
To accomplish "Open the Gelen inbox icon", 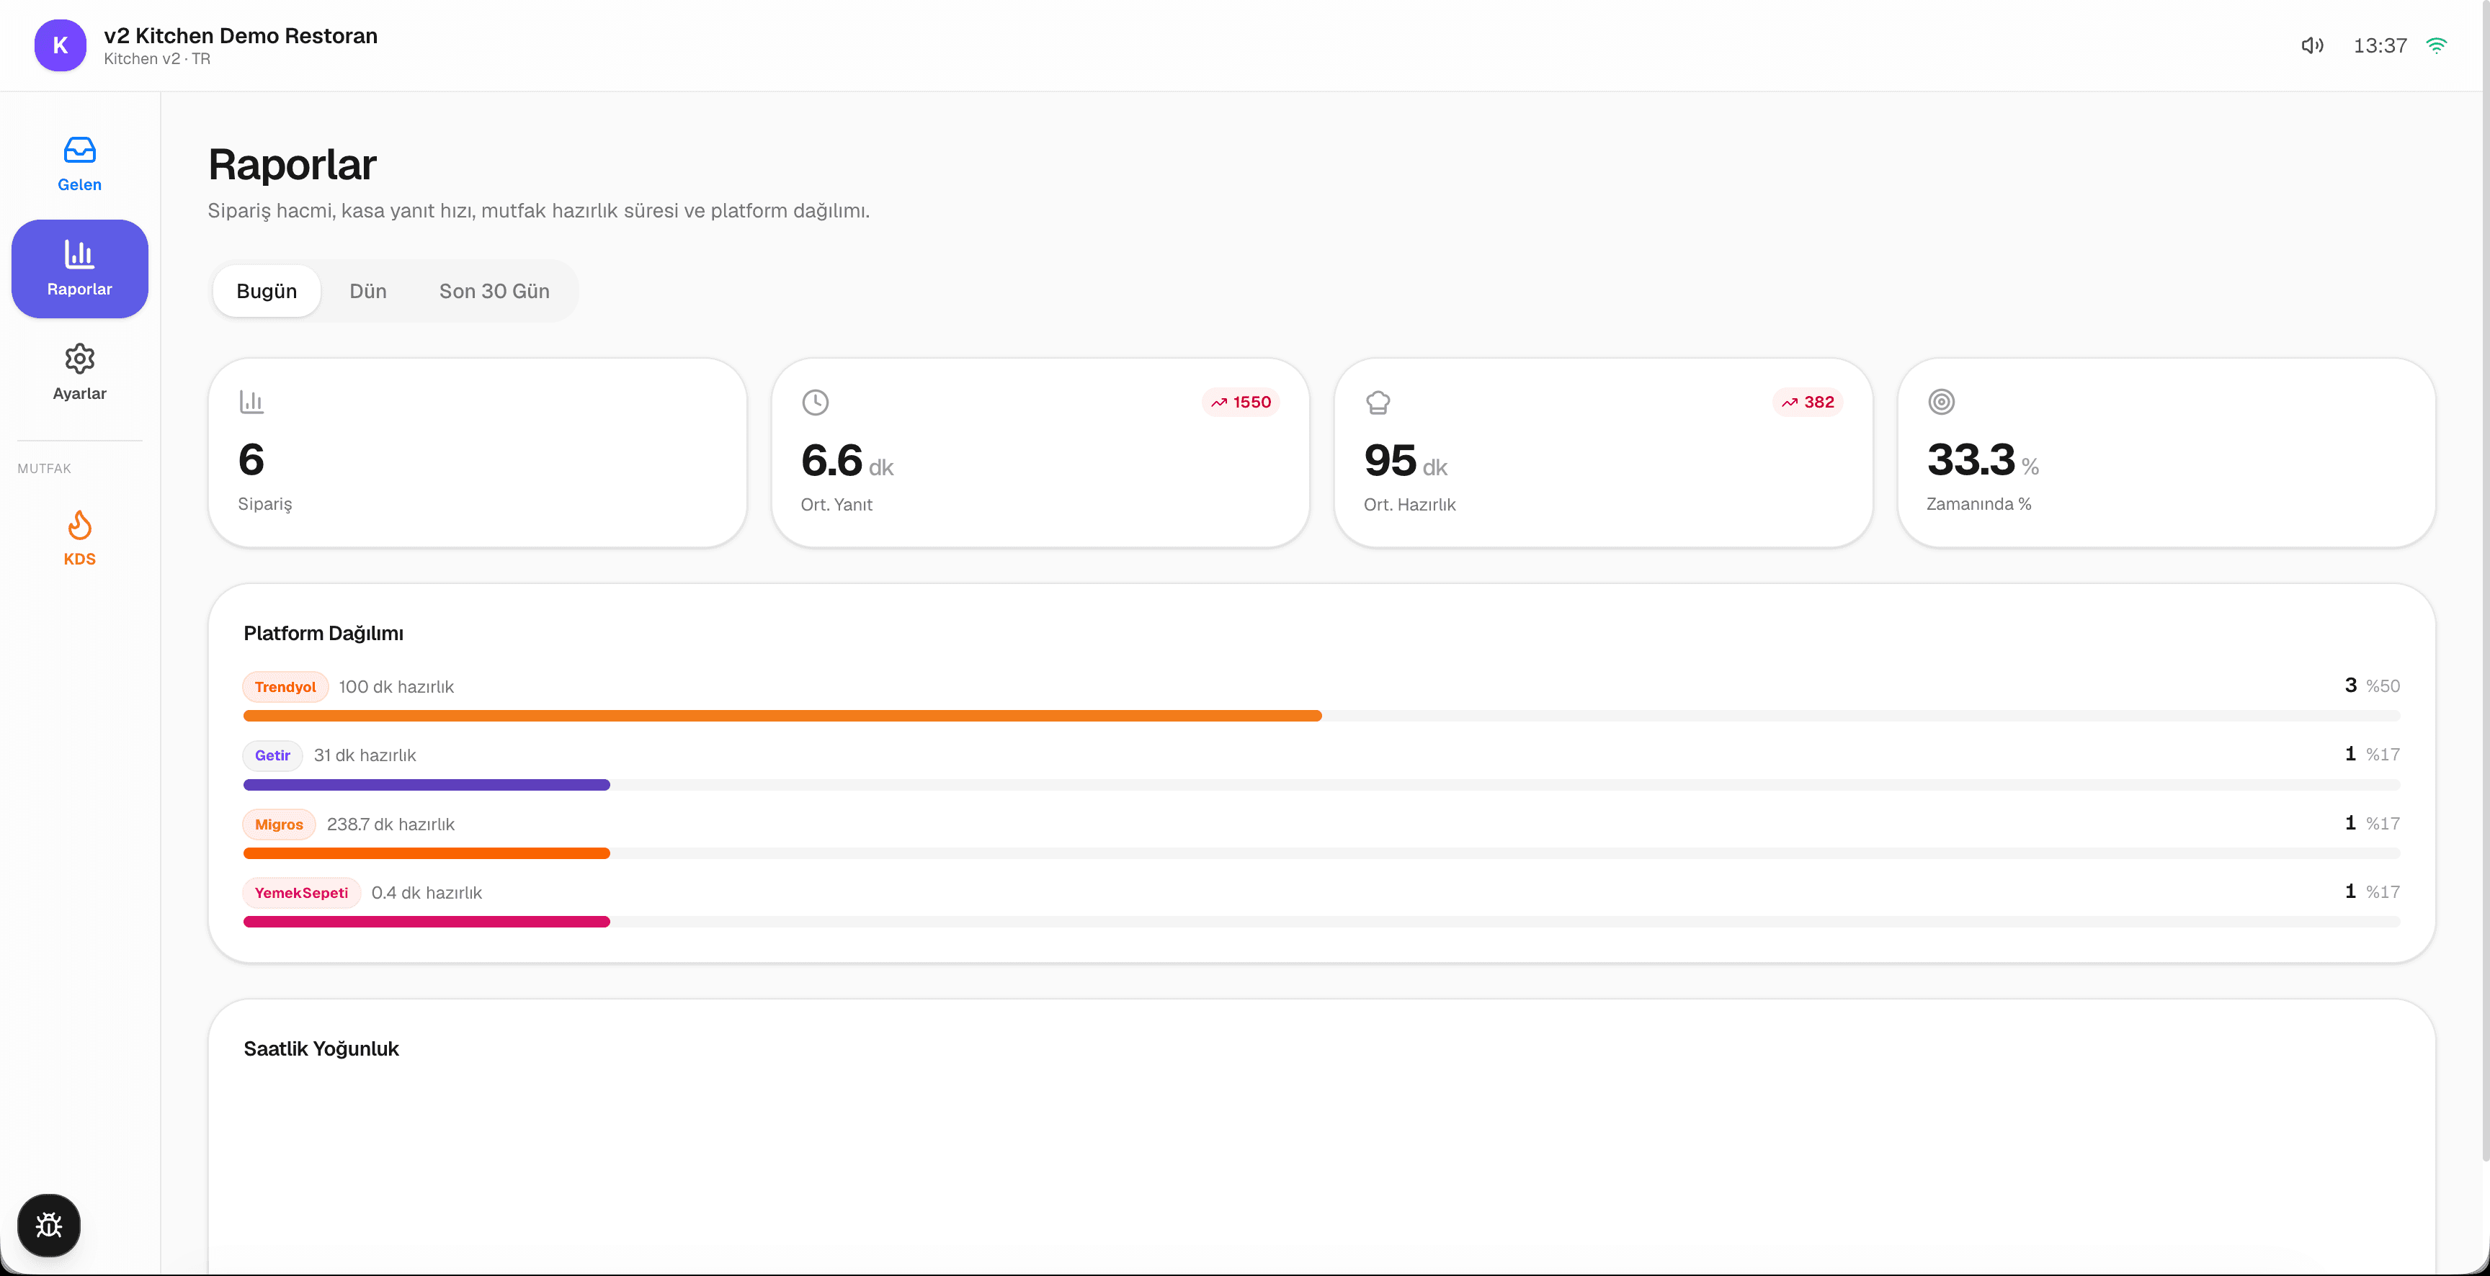I will 79,150.
